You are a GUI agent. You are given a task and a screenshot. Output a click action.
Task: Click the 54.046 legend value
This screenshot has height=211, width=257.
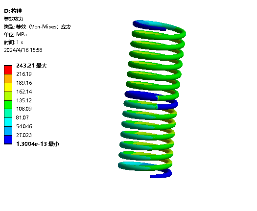[x=24, y=126]
